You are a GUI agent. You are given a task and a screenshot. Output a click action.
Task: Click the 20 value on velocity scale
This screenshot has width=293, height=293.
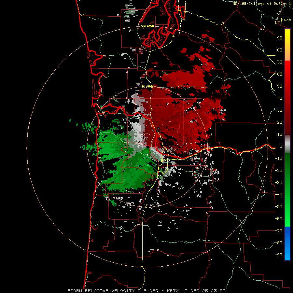tap(280, 122)
